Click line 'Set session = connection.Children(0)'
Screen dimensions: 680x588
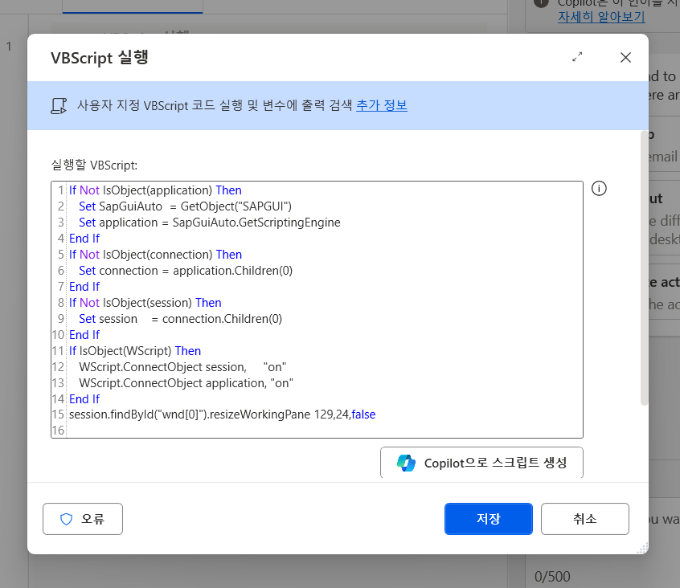tap(180, 318)
